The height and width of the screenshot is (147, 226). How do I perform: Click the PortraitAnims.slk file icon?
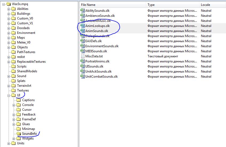[83, 61]
